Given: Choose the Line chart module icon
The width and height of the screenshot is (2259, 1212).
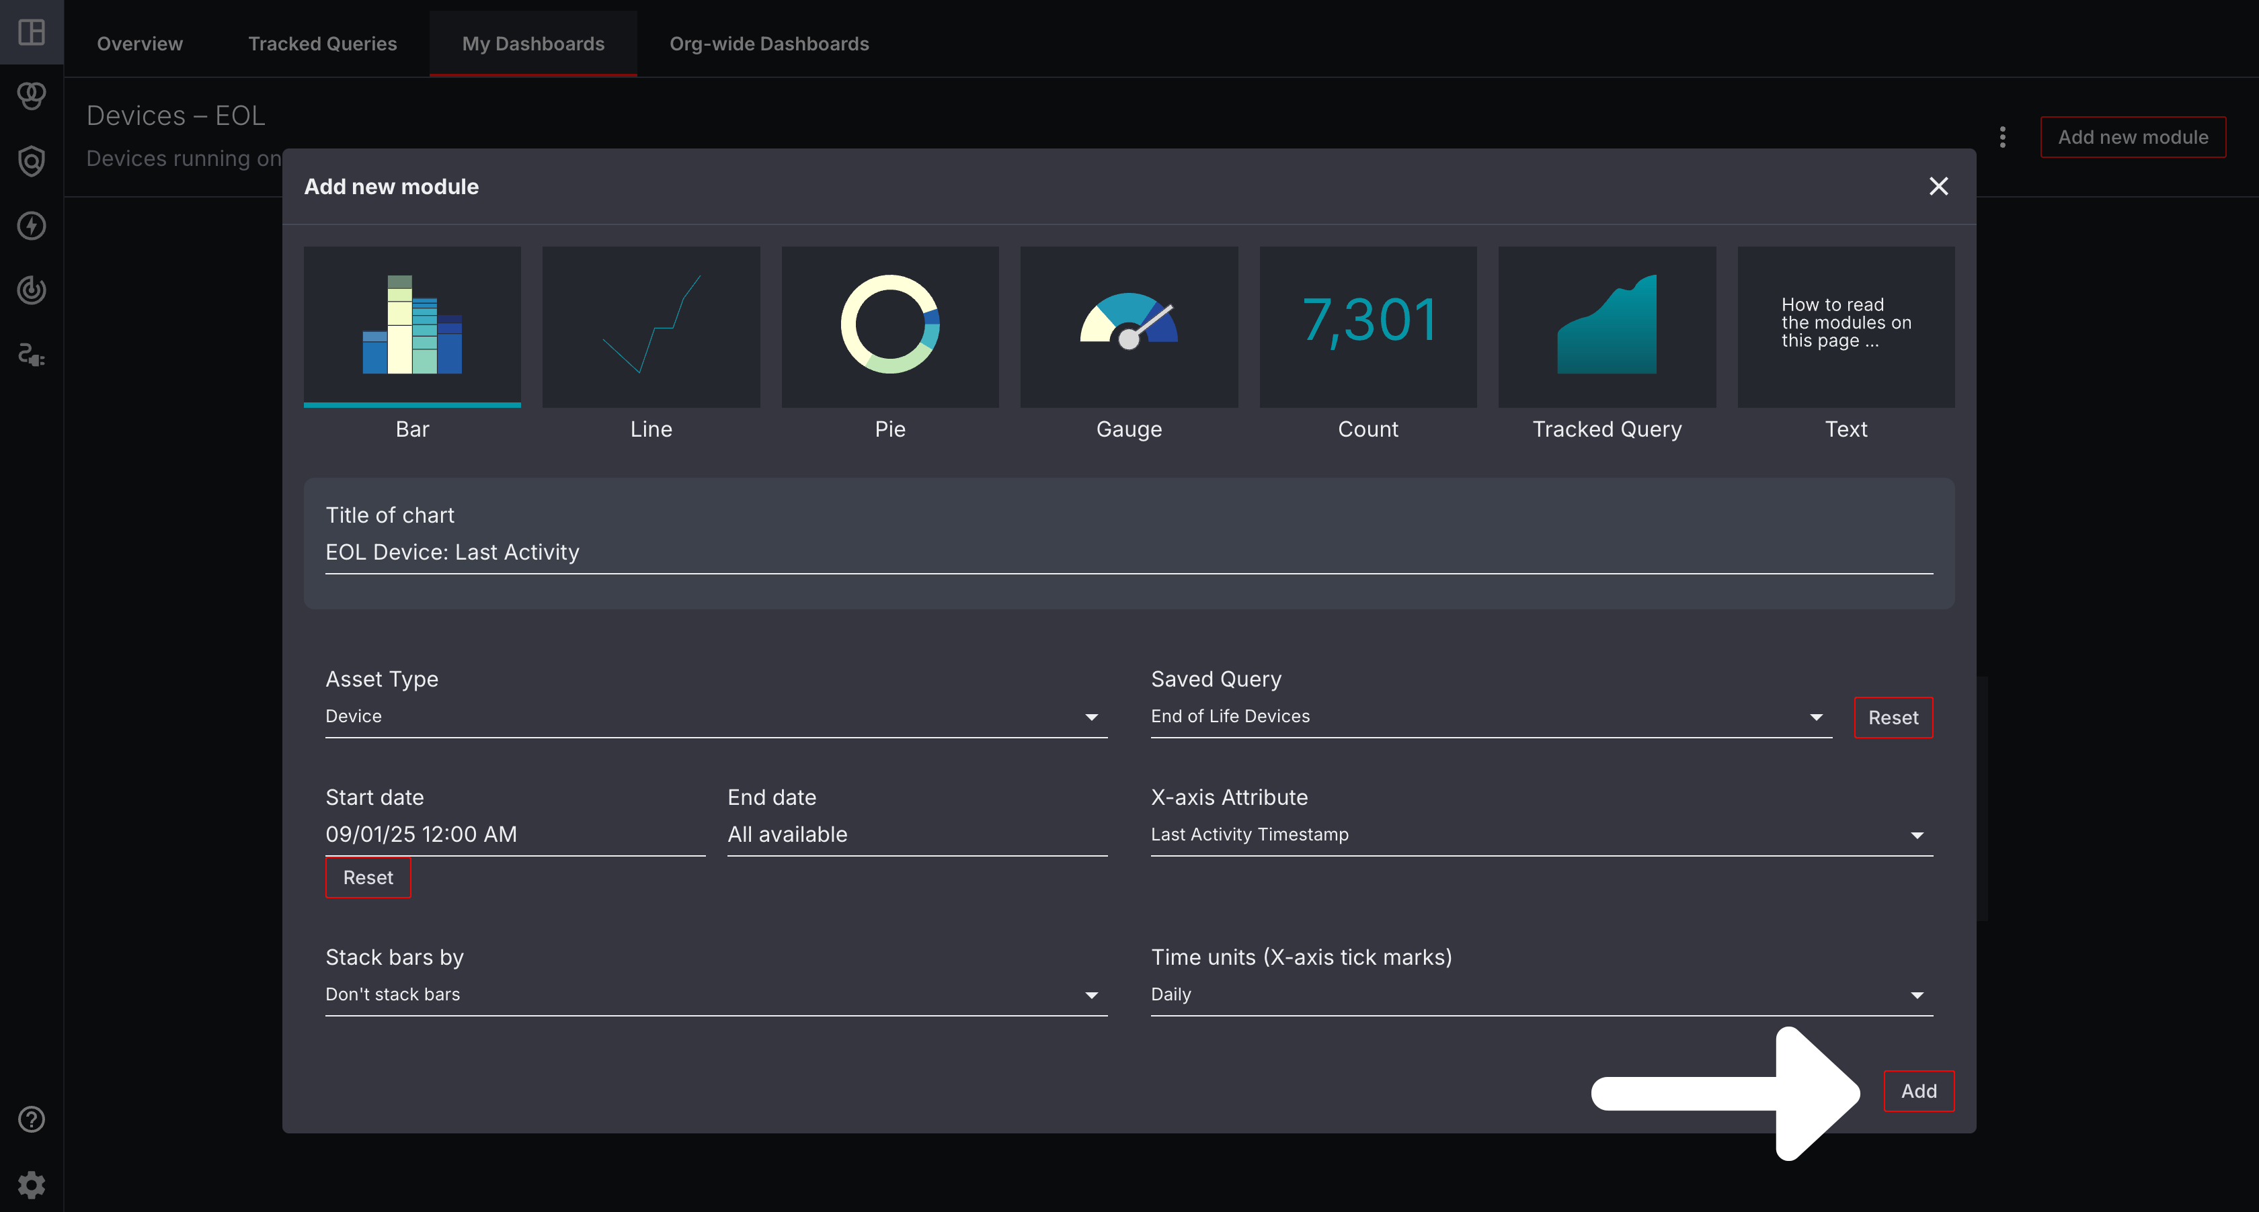Looking at the screenshot, I should click(651, 326).
